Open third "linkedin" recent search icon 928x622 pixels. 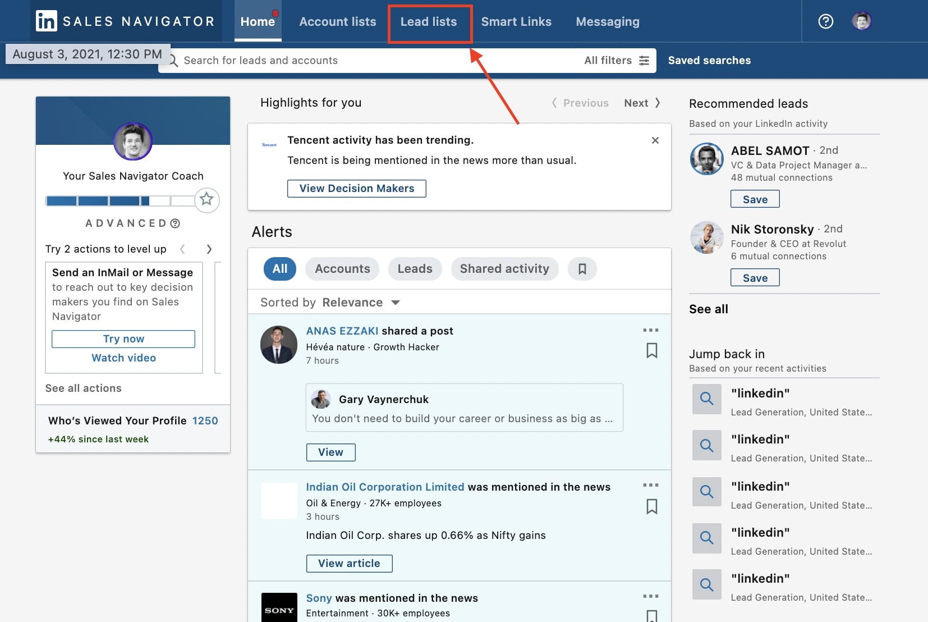click(x=707, y=492)
